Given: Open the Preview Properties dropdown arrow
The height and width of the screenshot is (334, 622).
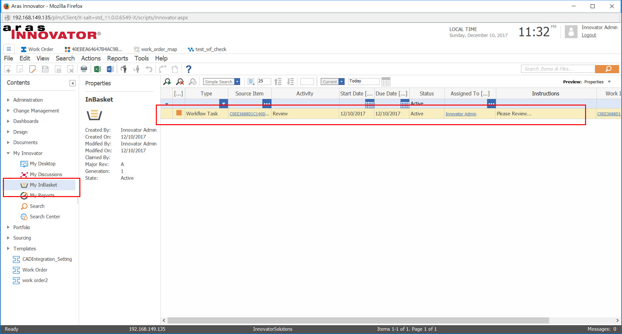Looking at the screenshot, I should tap(609, 82).
